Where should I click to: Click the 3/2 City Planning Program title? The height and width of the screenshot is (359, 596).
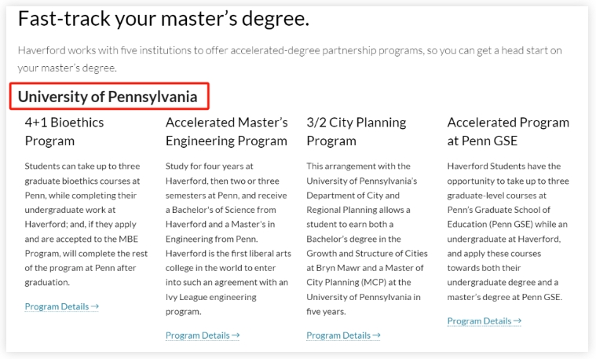coord(357,132)
